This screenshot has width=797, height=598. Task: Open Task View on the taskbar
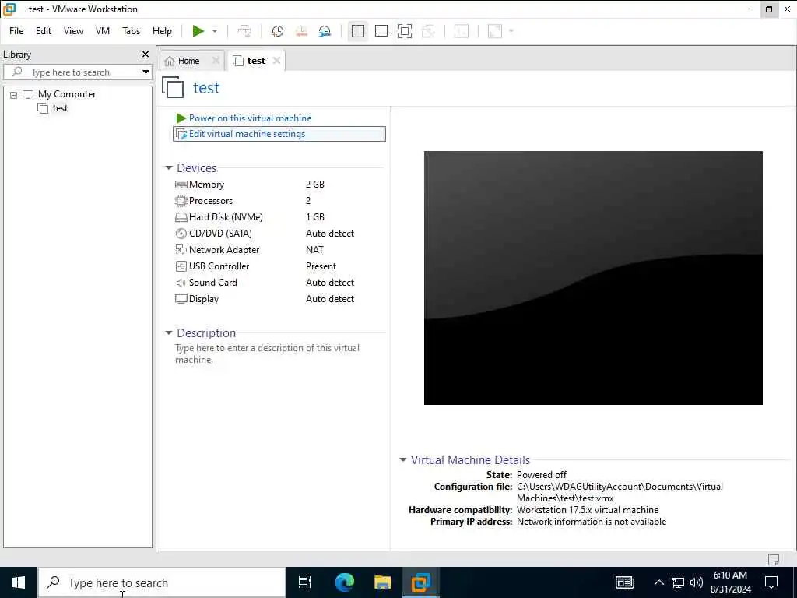click(x=305, y=582)
